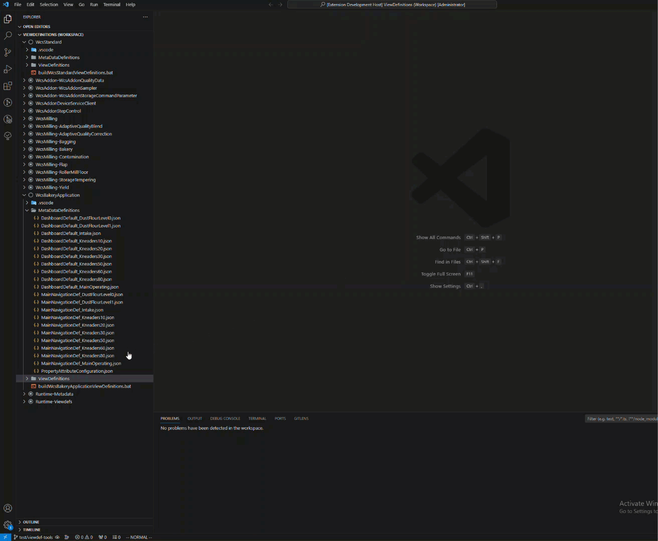Switch to the Output panel tab
This screenshot has width=658, height=541.
tap(195, 418)
